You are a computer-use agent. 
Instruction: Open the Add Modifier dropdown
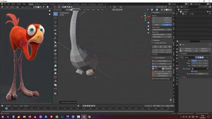(195, 54)
